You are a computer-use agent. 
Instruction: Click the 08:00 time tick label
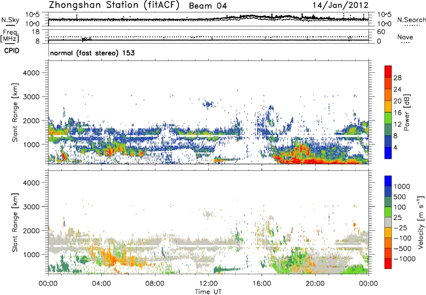point(155,284)
